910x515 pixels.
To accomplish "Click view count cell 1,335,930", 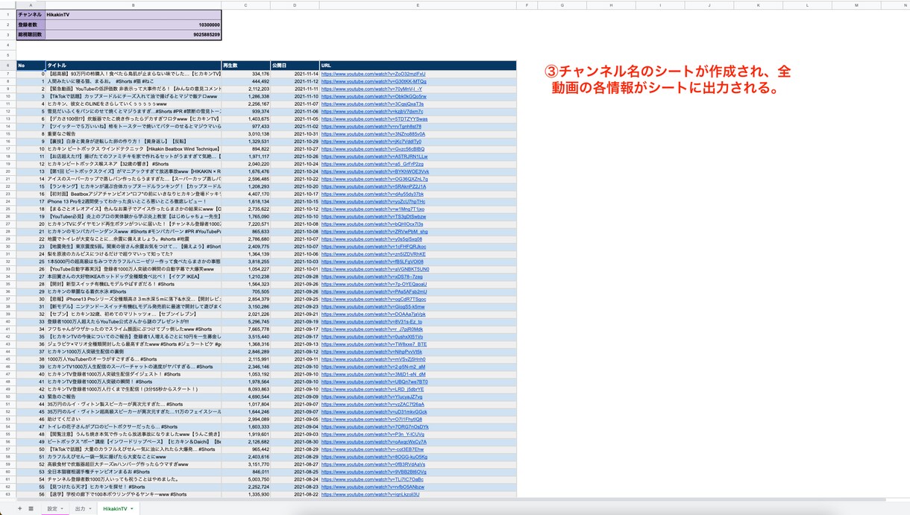I will pyautogui.click(x=245, y=494).
